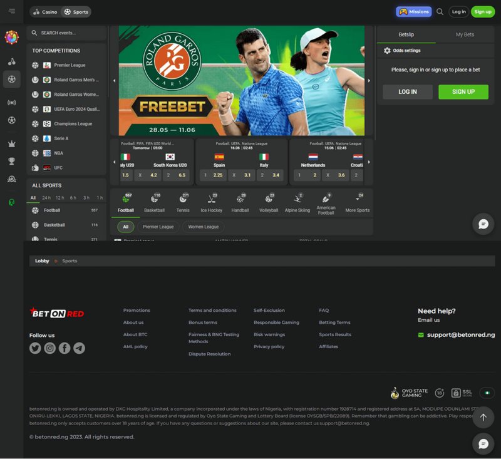The height and width of the screenshot is (459, 501).
Task: Select the Ice Hockey sport icon
Action: click(210, 199)
